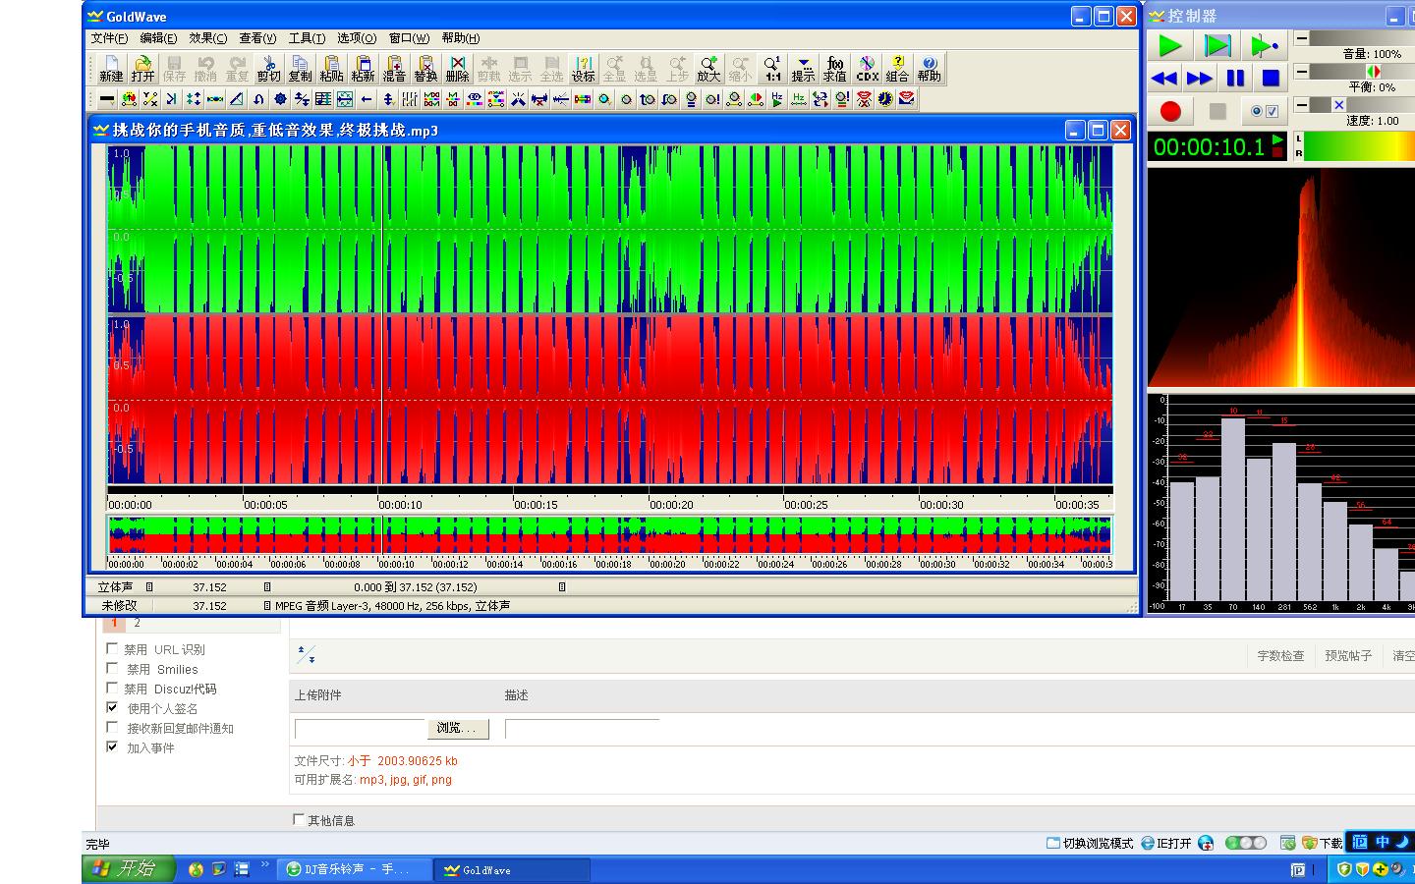
Task: Open the 提示 (Cue points) tool
Action: tap(803, 69)
